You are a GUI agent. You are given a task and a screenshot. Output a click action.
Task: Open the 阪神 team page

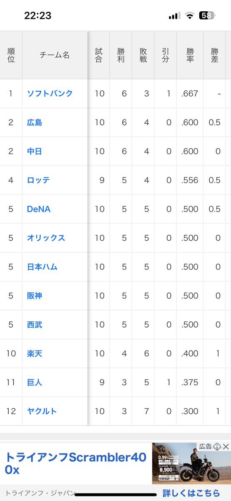point(35,295)
